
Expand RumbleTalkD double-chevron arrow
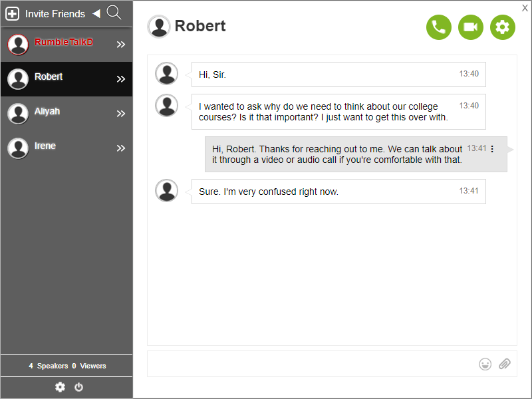tap(120, 45)
